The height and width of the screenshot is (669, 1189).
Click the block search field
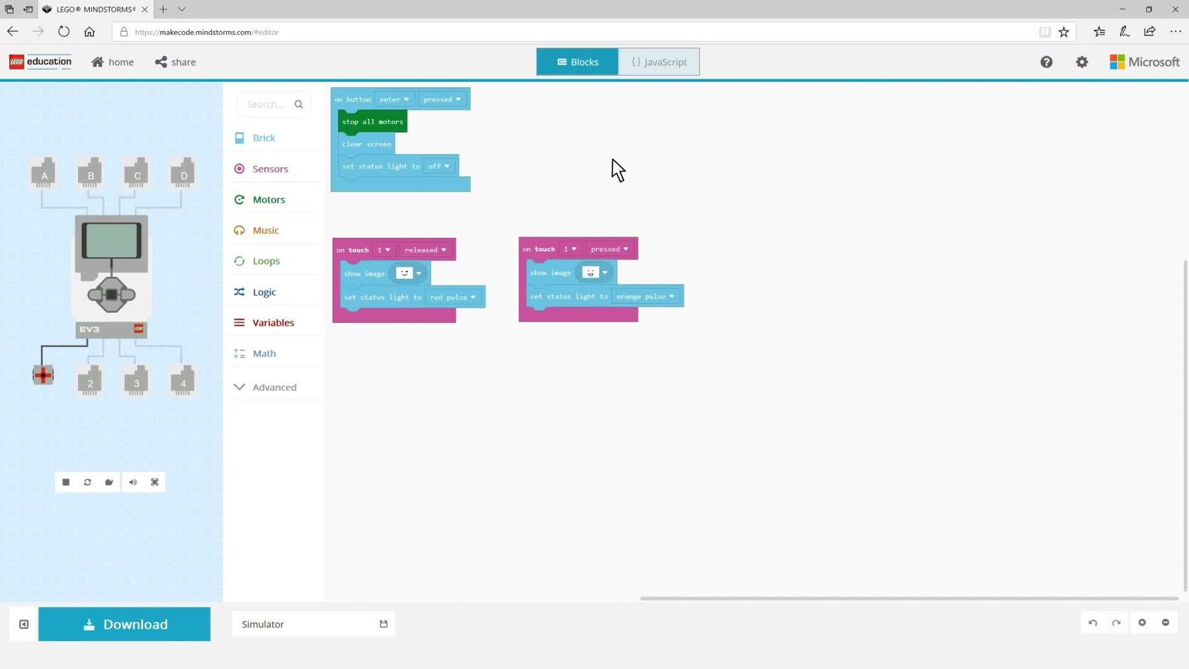(267, 104)
